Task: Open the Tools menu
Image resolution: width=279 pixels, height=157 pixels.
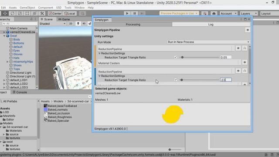Action: click(68, 8)
